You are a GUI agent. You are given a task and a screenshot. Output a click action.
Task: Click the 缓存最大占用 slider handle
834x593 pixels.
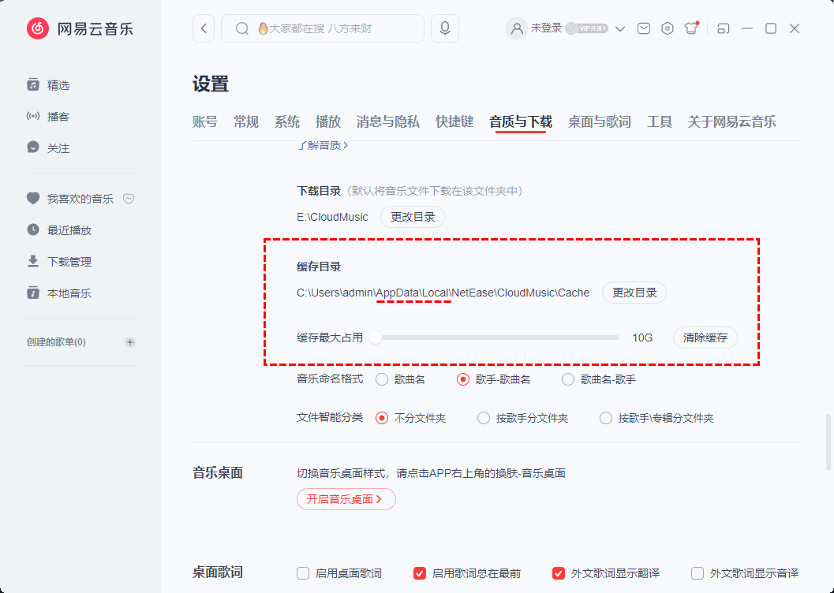[x=376, y=338]
